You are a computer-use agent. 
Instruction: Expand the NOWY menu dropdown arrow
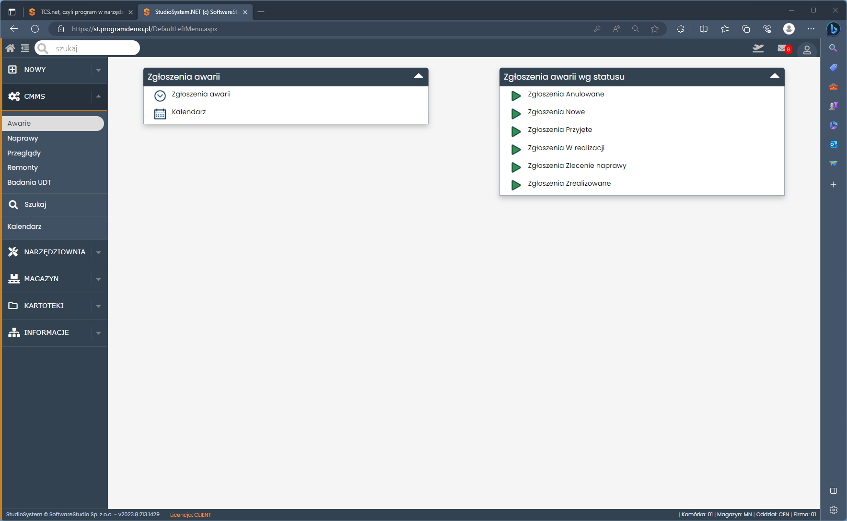98,70
